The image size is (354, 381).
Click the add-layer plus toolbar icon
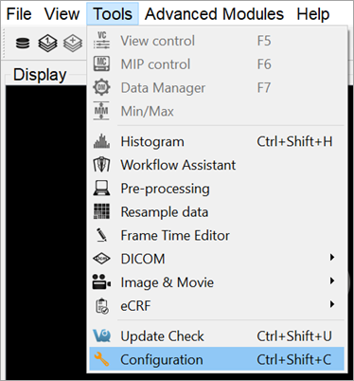click(73, 43)
